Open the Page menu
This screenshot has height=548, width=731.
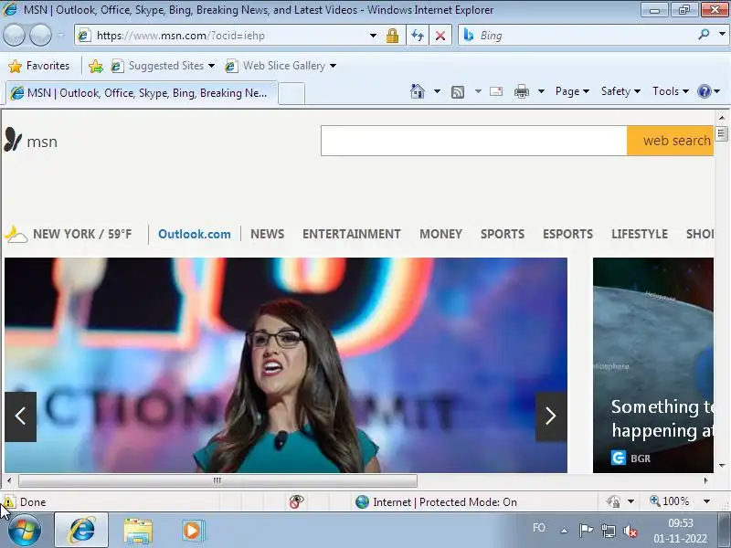(x=572, y=91)
